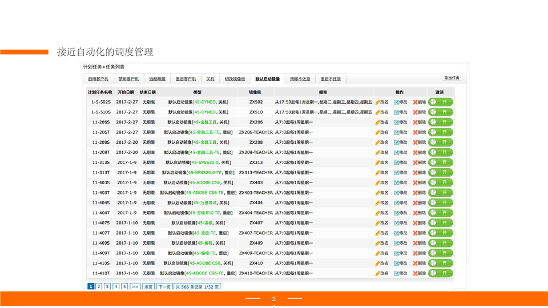This screenshot has height=308, width=548.
Task: Open the 切换镜像组 tab
Action: [x=235, y=79]
